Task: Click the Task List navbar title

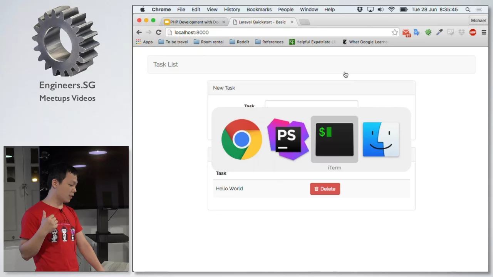Action: [166, 64]
